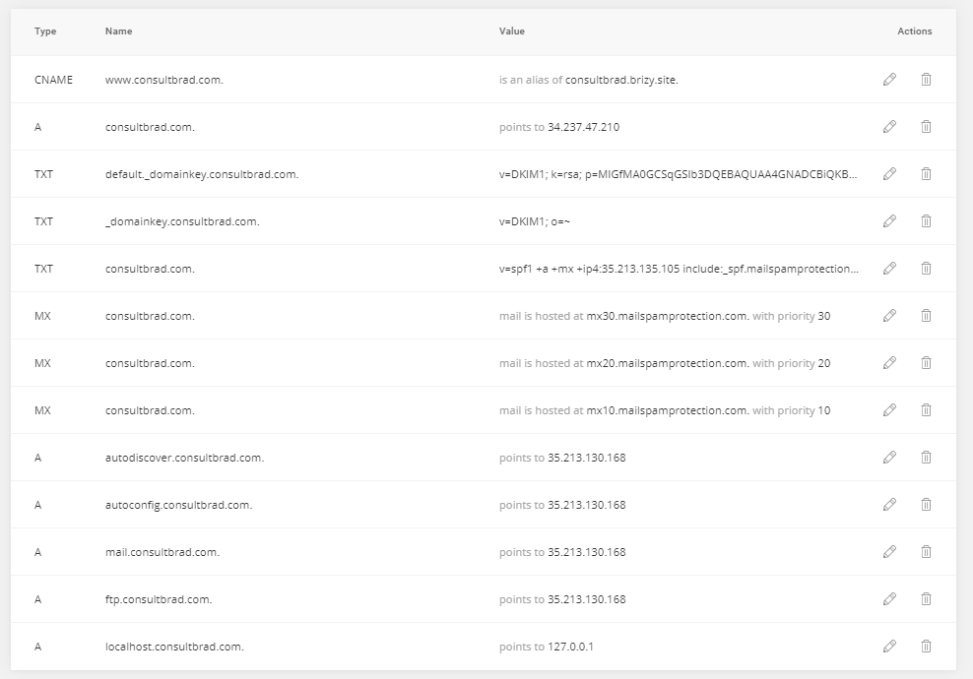Edit the autoconfig.consultbrad.com A record
The width and height of the screenshot is (973, 679).
pos(889,504)
